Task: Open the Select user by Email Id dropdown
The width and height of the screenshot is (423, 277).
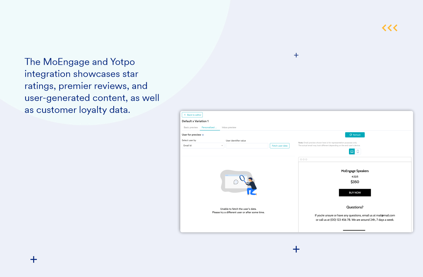Action: coord(203,145)
